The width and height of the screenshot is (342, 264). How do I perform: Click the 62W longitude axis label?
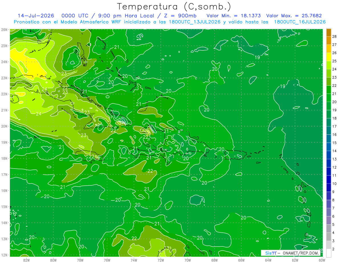(295, 260)
